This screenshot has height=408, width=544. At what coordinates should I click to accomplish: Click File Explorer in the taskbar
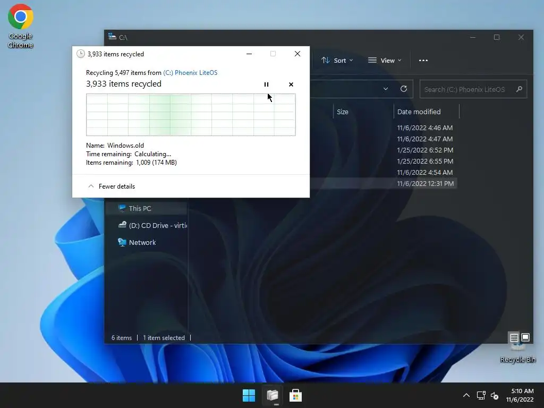tap(273, 395)
